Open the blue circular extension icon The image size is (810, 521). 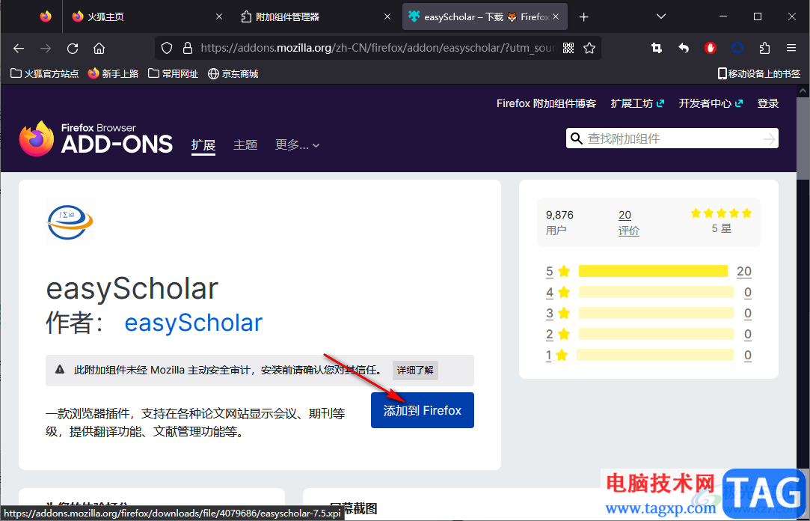coord(737,48)
